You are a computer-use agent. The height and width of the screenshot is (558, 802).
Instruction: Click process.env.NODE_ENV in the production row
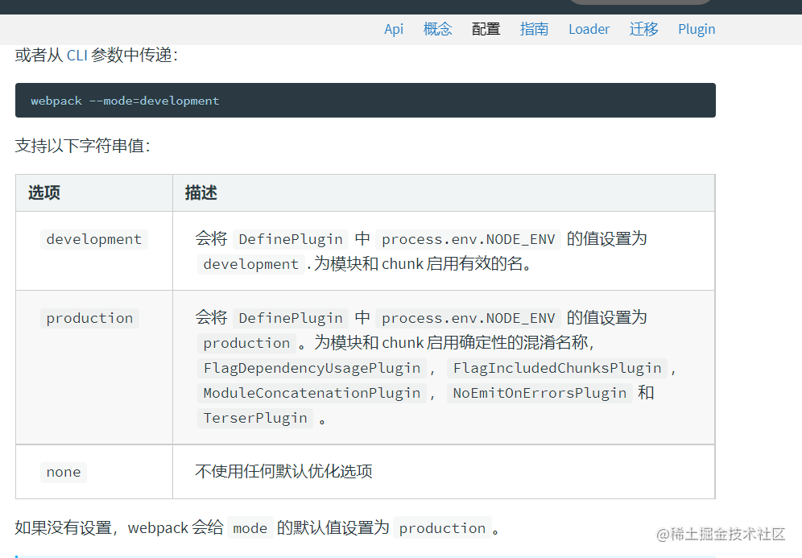[x=468, y=318]
